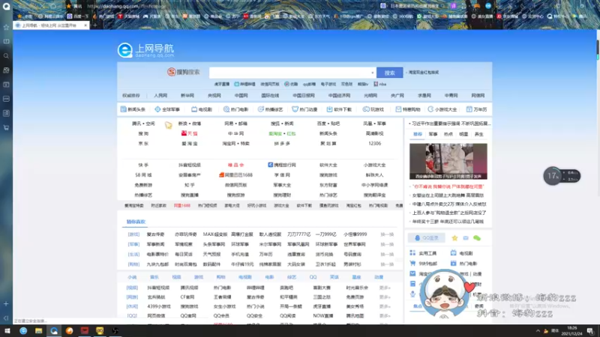The width and height of the screenshot is (600, 337).
Task: Click the Sogou search engine icon
Action: coord(172,72)
